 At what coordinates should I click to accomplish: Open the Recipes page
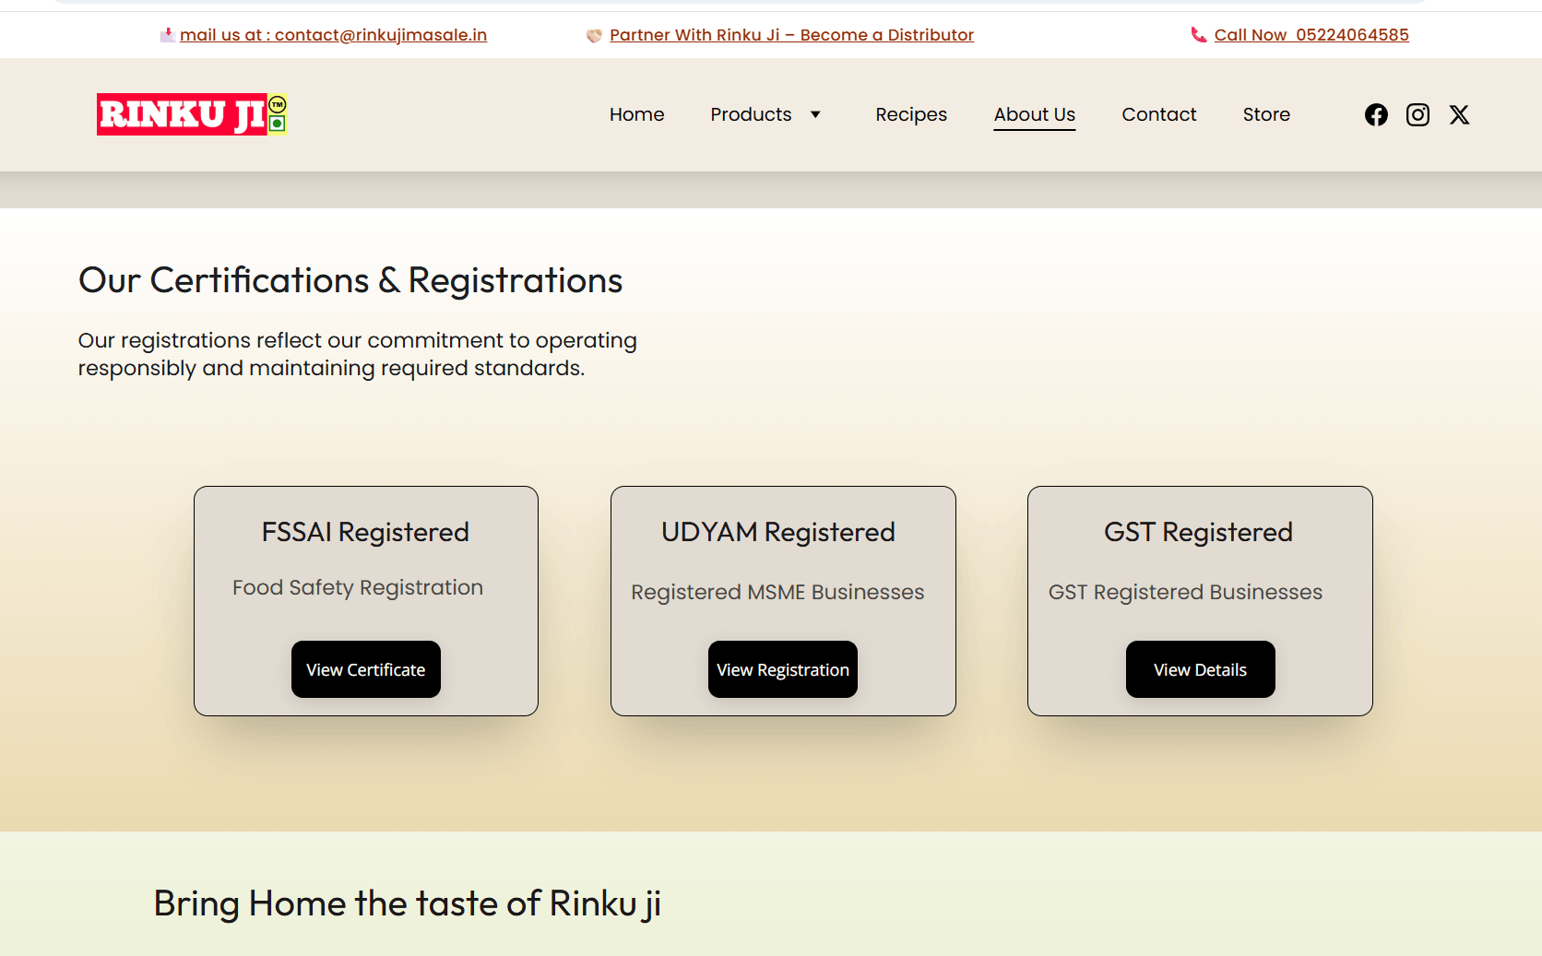[x=911, y=114]
